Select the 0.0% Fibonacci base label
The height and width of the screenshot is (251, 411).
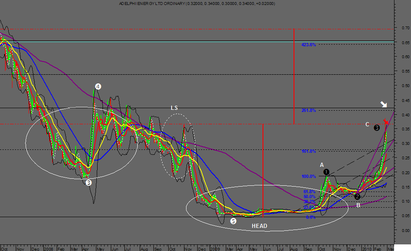pos(311,218)
